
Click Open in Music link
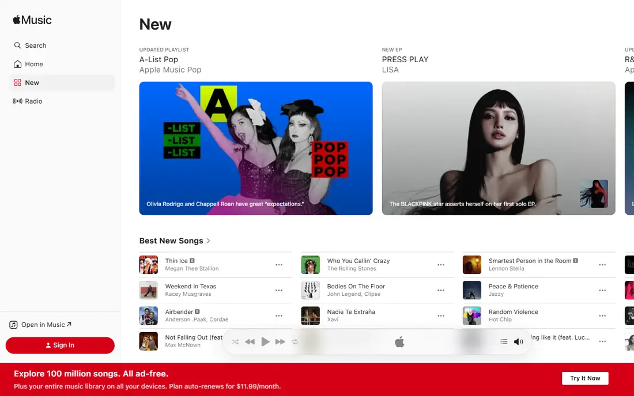[40, 325]
